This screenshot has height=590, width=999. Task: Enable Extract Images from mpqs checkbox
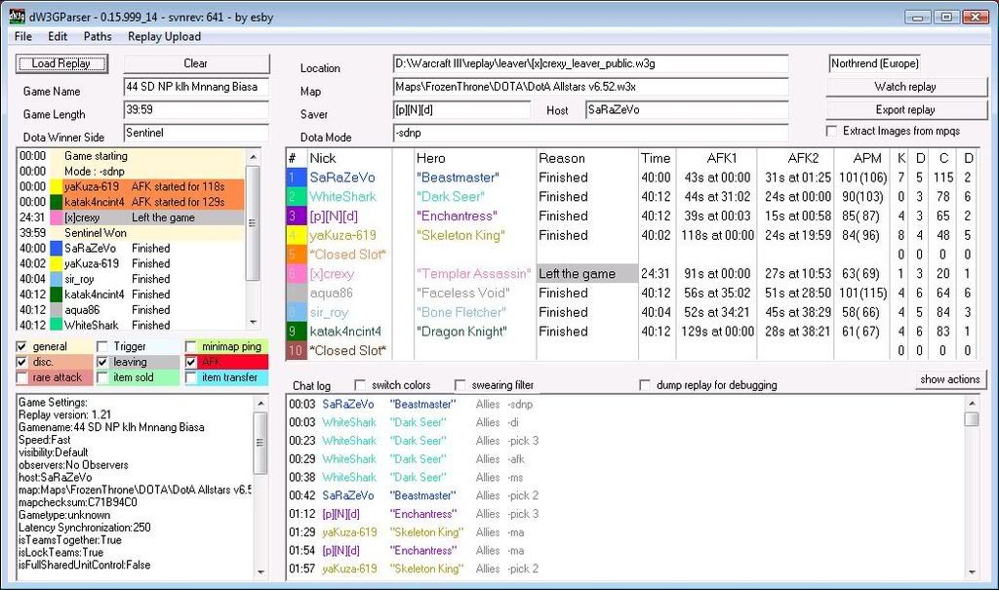coord(831,132)
